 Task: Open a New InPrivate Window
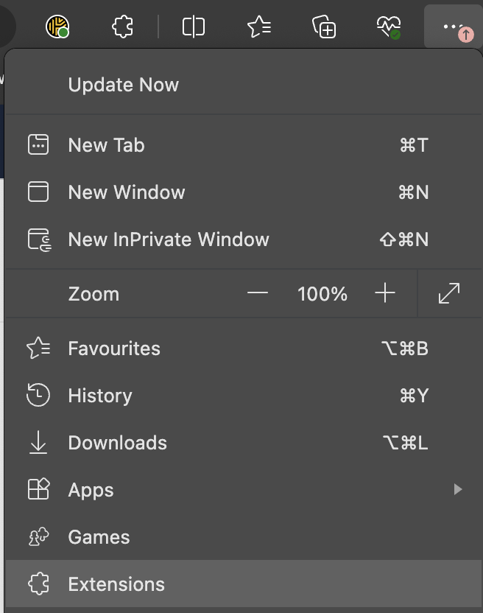click(x=169, y=239)
